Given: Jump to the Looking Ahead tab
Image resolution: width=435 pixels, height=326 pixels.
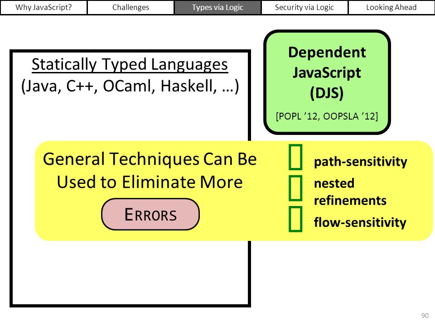Looking at the screenshot, I should coord(391,7).
